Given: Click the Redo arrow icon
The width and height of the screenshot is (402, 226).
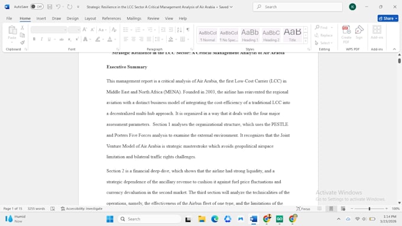Looking at the screenshot, I should click(x=70, y=7).
